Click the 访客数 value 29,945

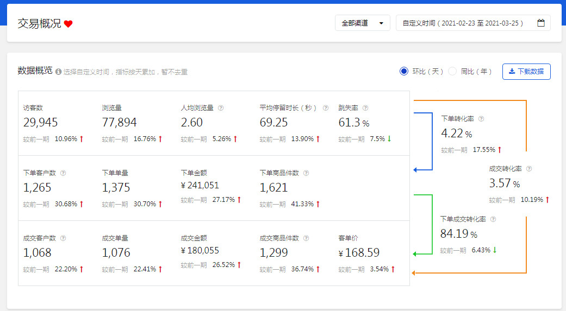click(40, 123)
